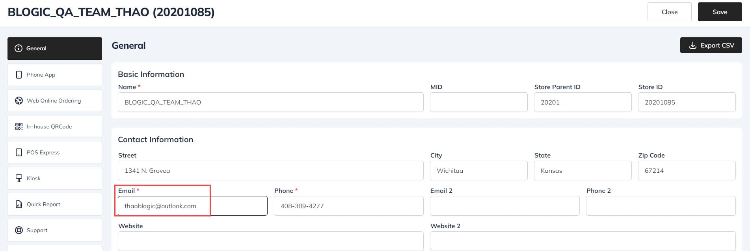Click the Support lifebuoy icon
Image resolution: width=750 pixels, height=251 pixels.
coord(19,230)
